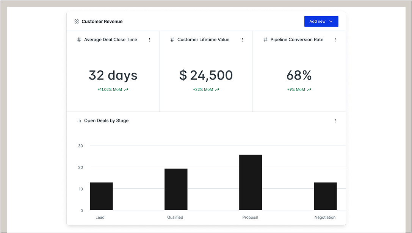Expand the chevron on the Add new button
This screenshot has width=412, height=233.
pyautogui.click(x=331, y=22)
